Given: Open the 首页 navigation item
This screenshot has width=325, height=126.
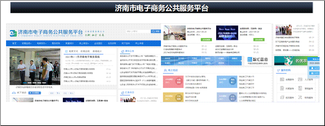Looking at the screenshot, I should (14, 43).
